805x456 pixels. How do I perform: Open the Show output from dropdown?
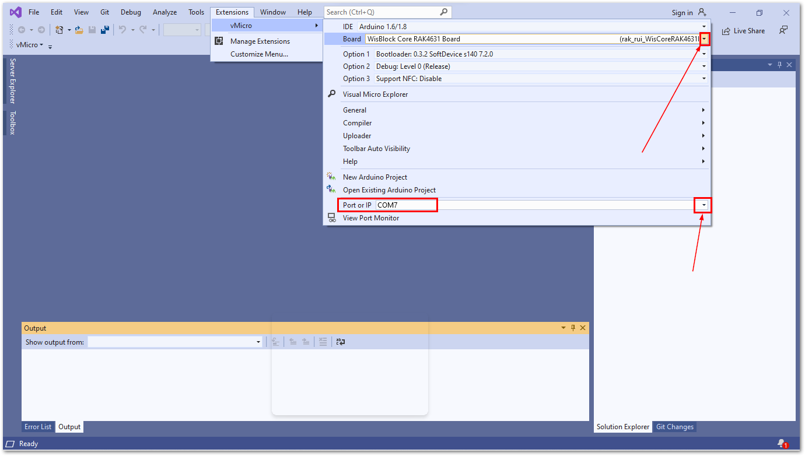click(x=258, y=342)
